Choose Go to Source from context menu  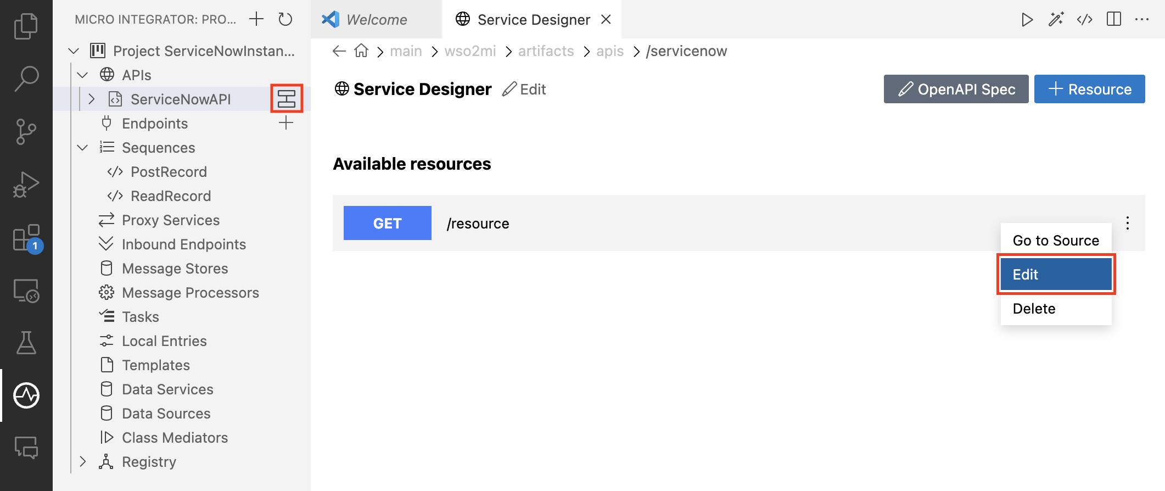coord(1056,241)
